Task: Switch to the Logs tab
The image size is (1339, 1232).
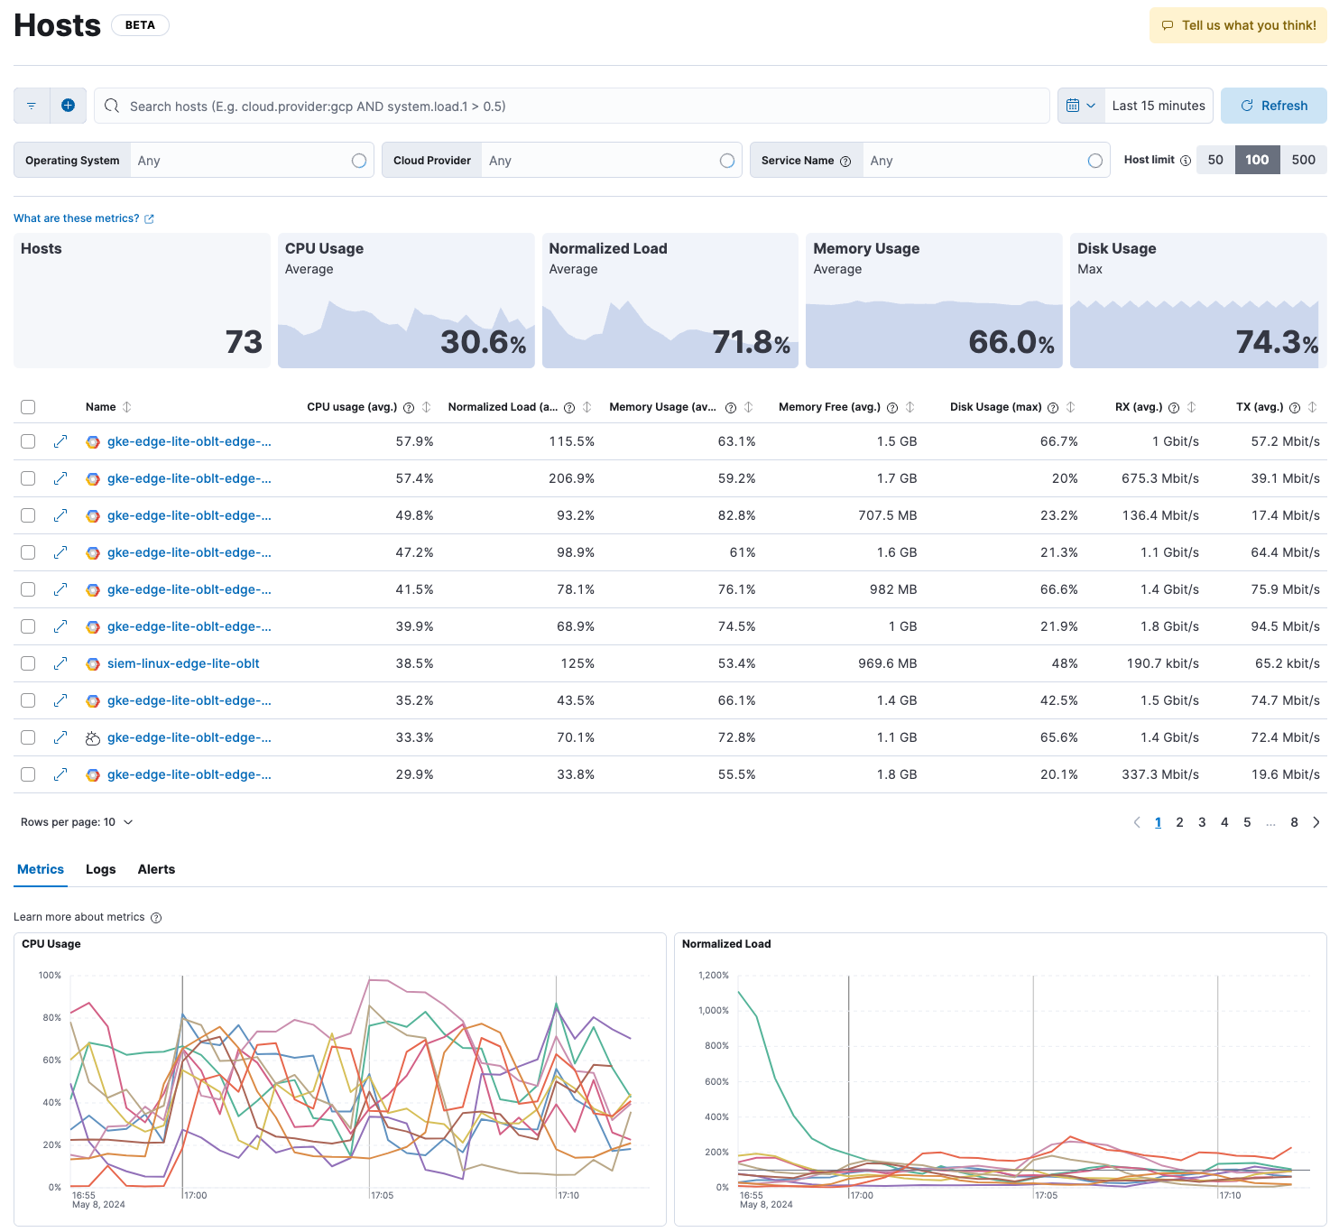Action: (x=100, y=869)
